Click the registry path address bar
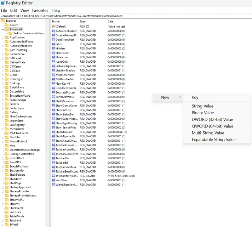 (x=94, y=16)
